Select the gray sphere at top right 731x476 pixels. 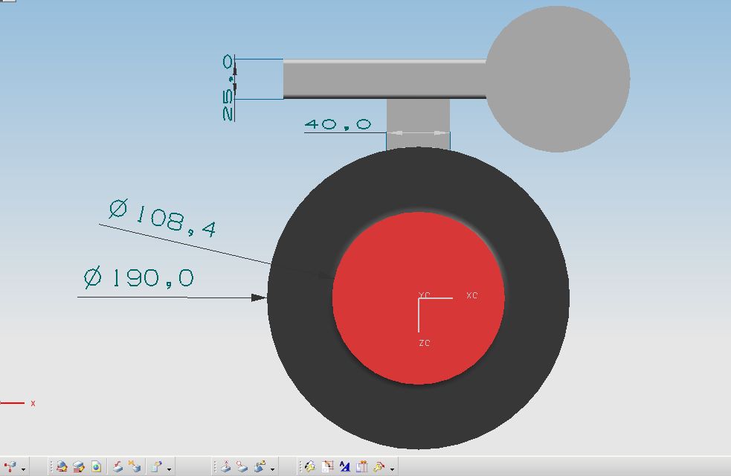click(x=558, y=79)
